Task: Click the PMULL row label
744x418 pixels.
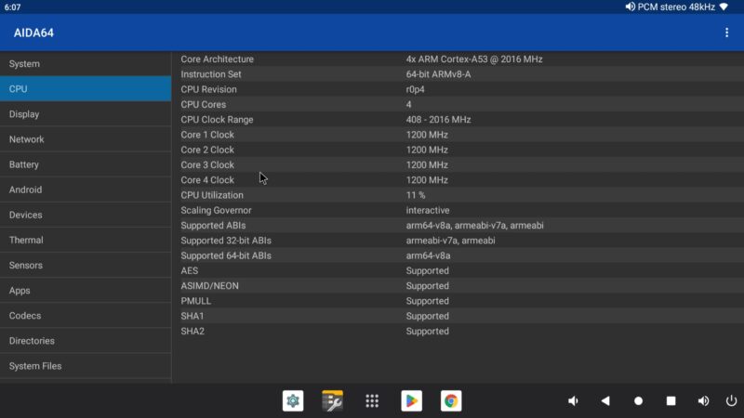Action: pos(195,301)
